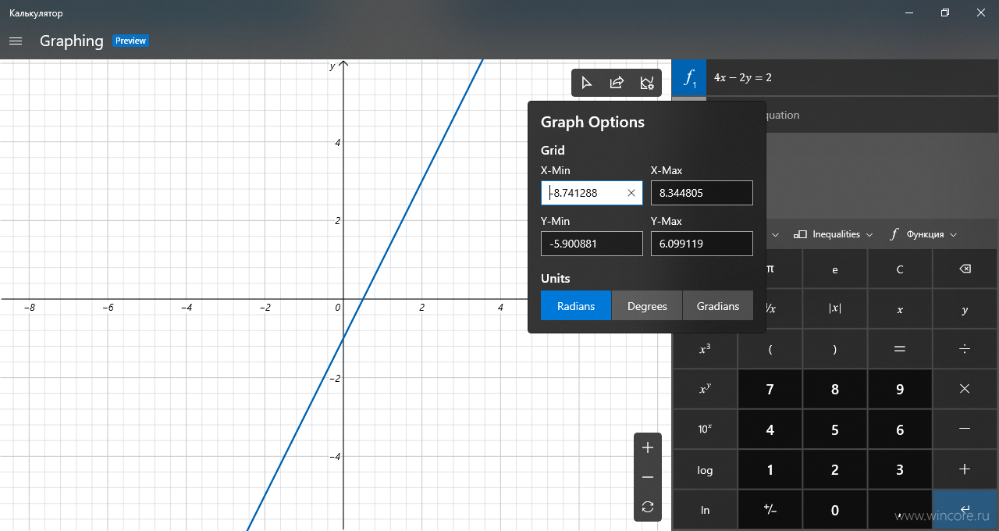Image resolution: width=999 pixels, height=531 pixels.
Task: Click digit 3 on keypad
Action: (900, 469)
